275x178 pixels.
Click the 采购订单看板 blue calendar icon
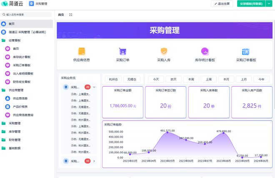click(x=246, y=52)
